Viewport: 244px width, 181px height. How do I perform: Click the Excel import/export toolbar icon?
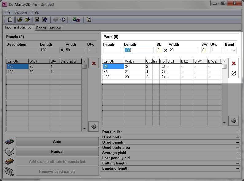76,20
